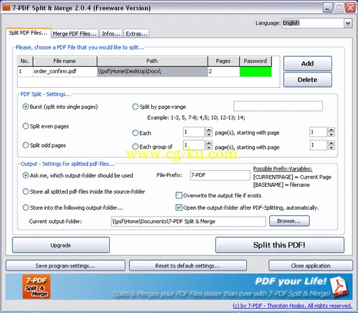Click the Path column header

click(152, 61)
